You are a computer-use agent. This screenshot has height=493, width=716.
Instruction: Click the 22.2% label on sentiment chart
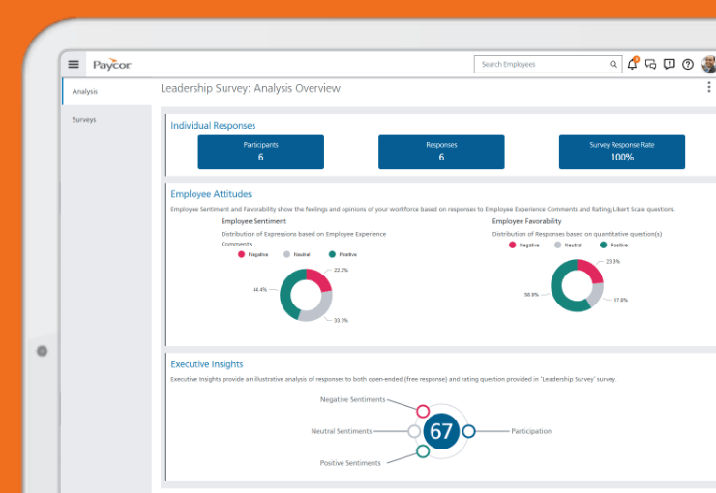pos(341,270)
